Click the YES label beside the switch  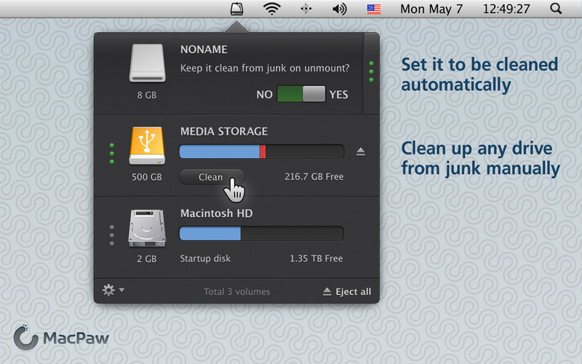[x=338, y=95]
